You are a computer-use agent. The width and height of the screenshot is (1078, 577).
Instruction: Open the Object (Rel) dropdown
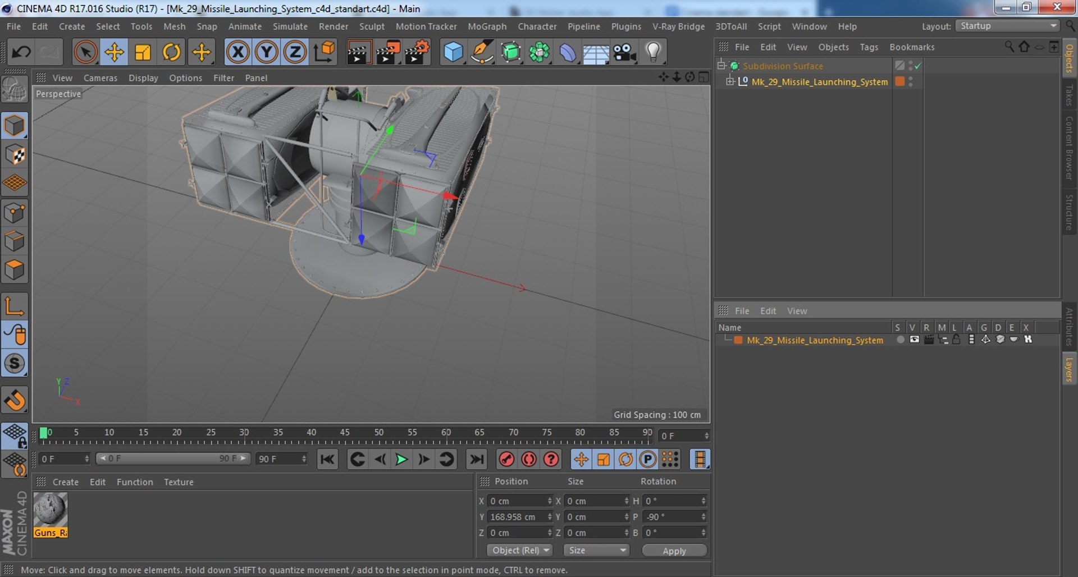point(520,551)
